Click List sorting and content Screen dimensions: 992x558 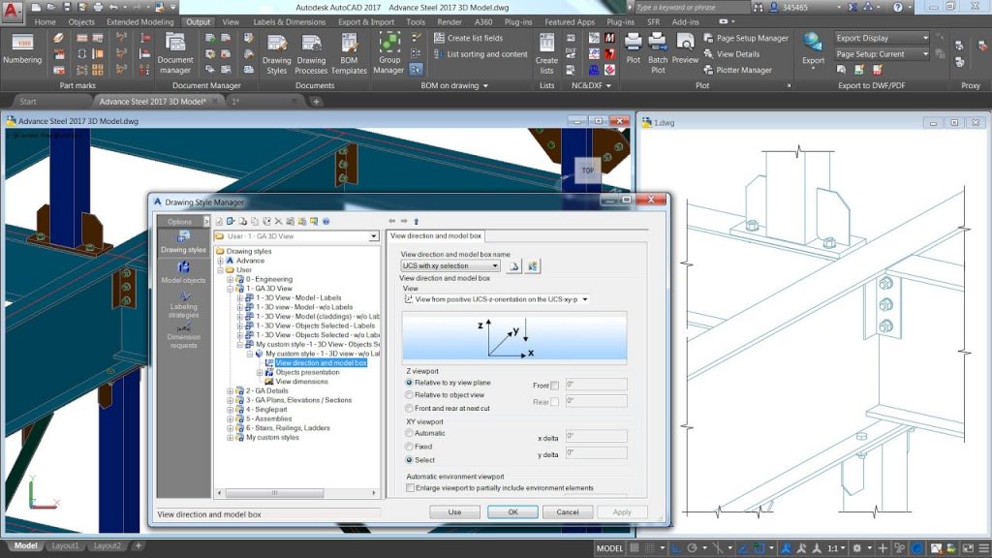[x=480, y=54]
